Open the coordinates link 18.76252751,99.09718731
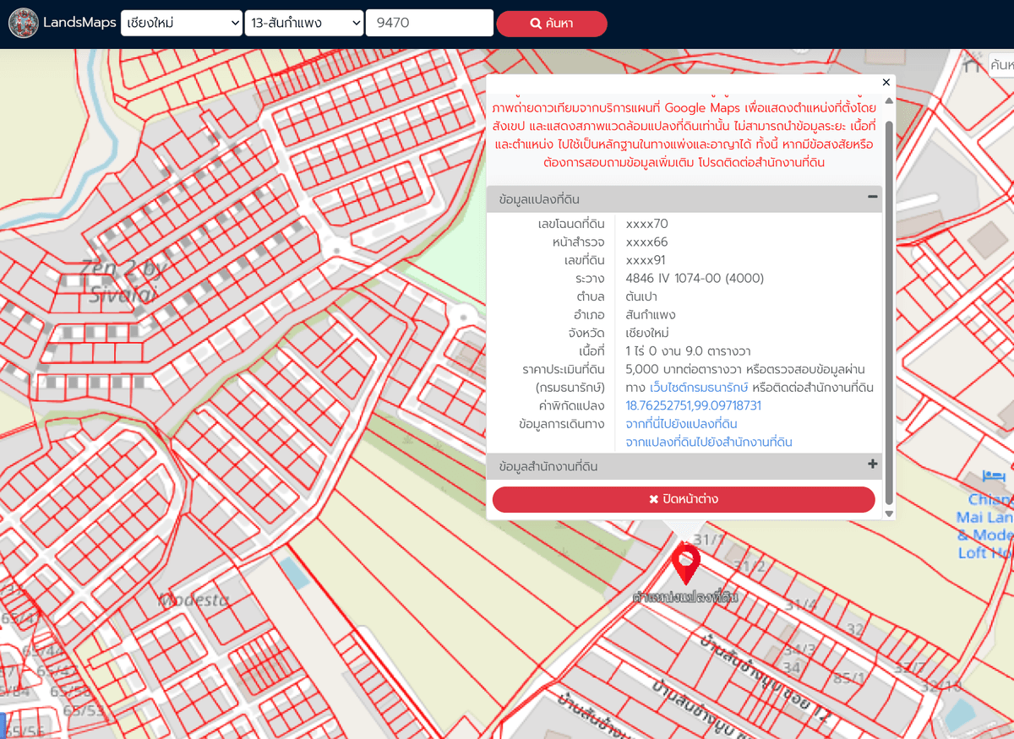This screenshot has width=1014, height=739. point(694,405)
